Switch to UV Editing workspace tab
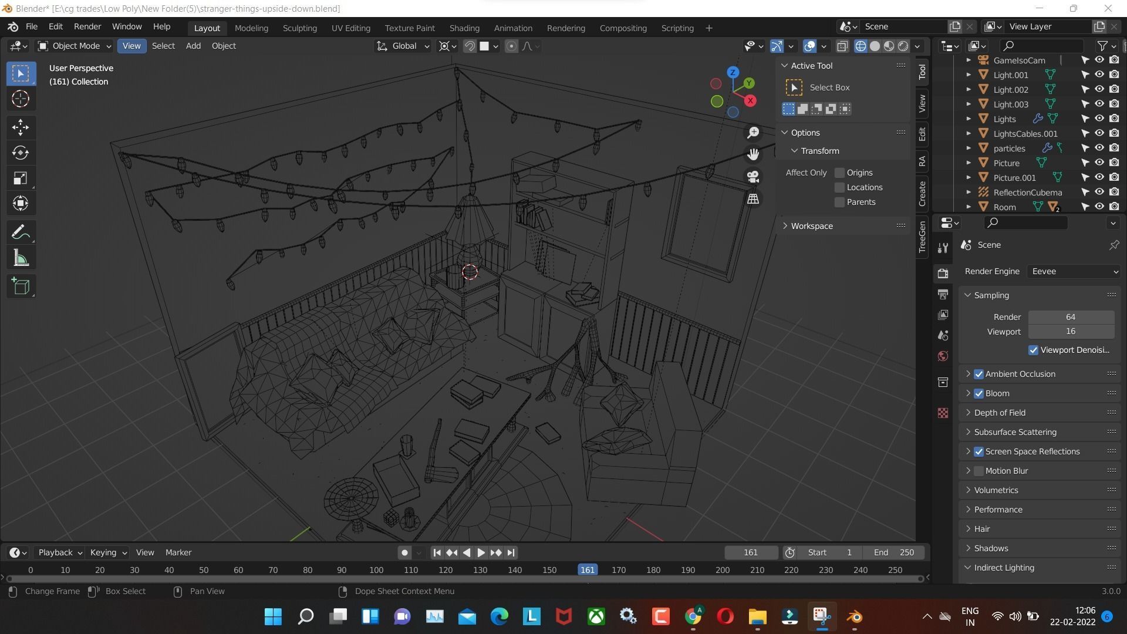1127x634 pixels. pos(350,28)
